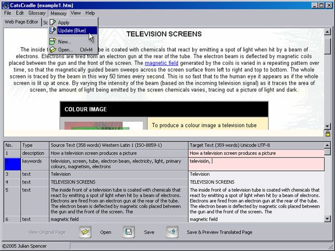Screen dimensions: 335x251
Task: Follow the magnetic field hyperlink
Action: coord(162,63)
